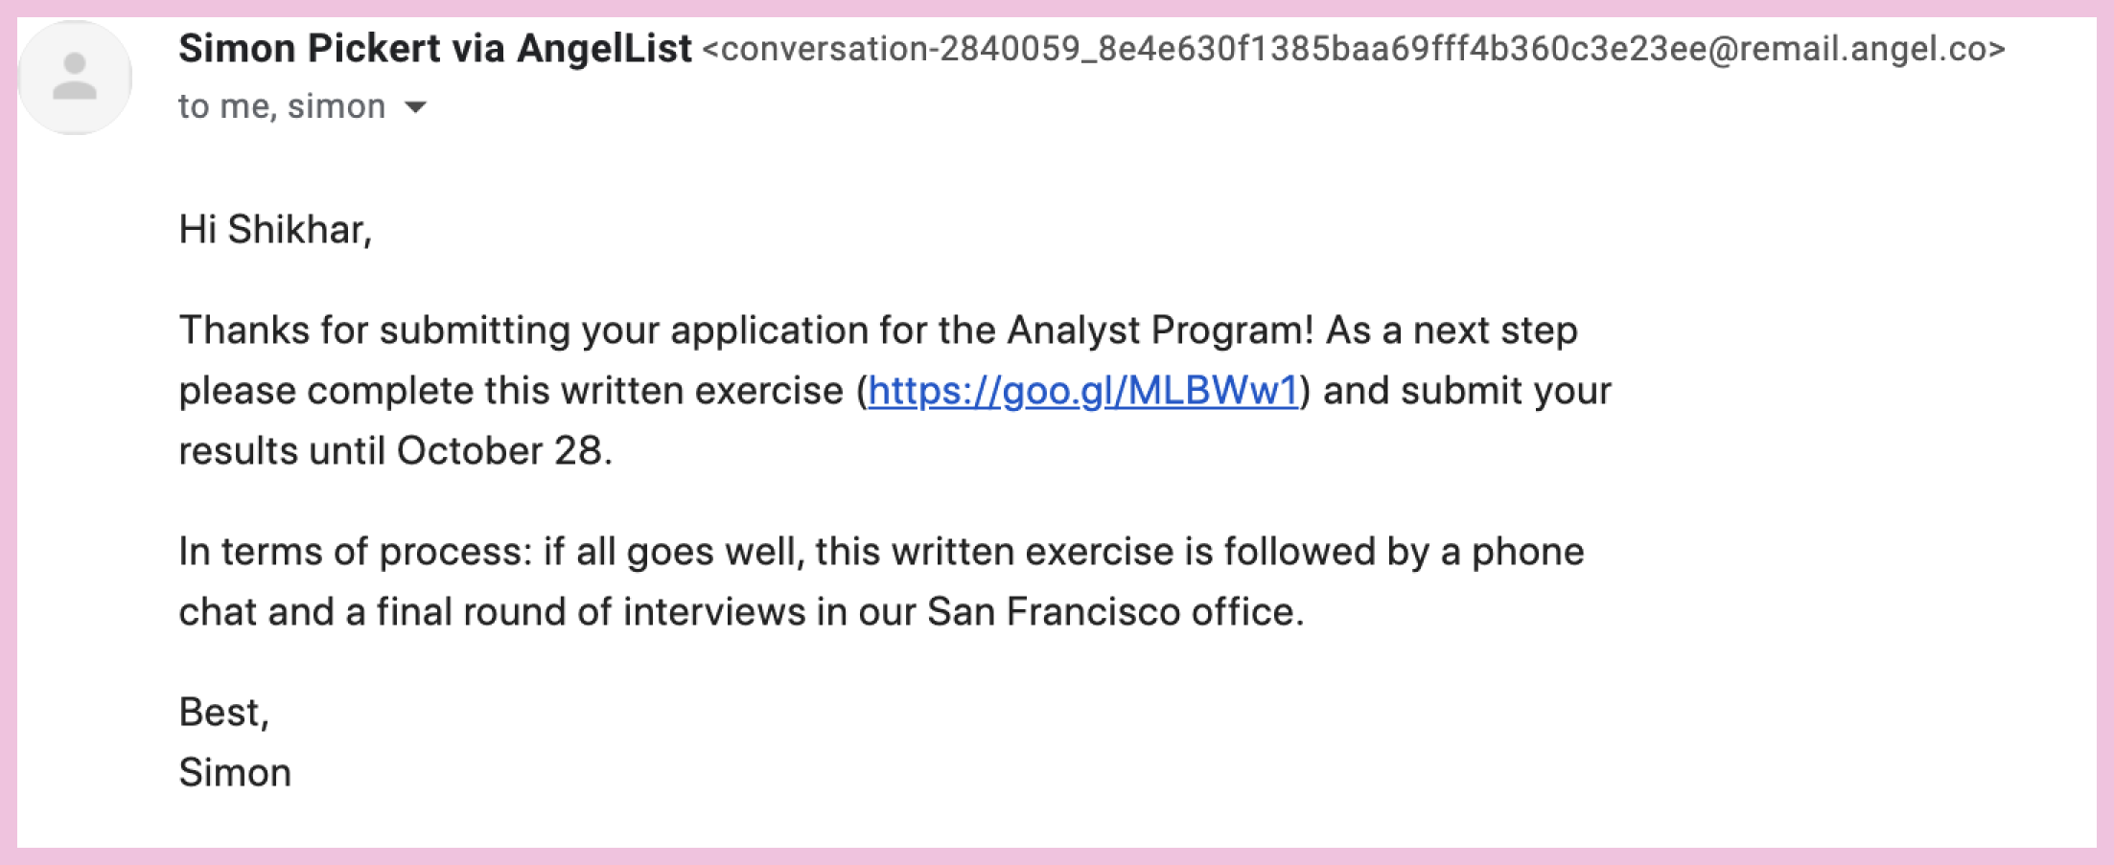Click the 'Simon' signature at the bottom
This screenshot has width=2114, height=865.
235,773
